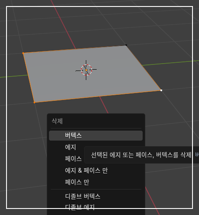Viewport: 199px width, 215px height.
Task: Click the black vertex of the plane
Action: point(126,45)
